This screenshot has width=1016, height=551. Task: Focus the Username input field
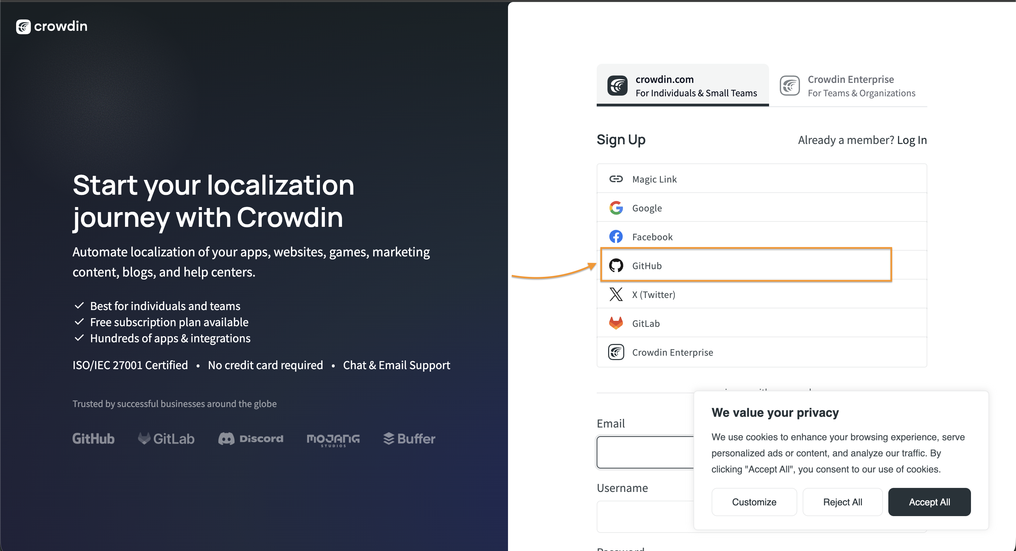click(x=645, y=516)
